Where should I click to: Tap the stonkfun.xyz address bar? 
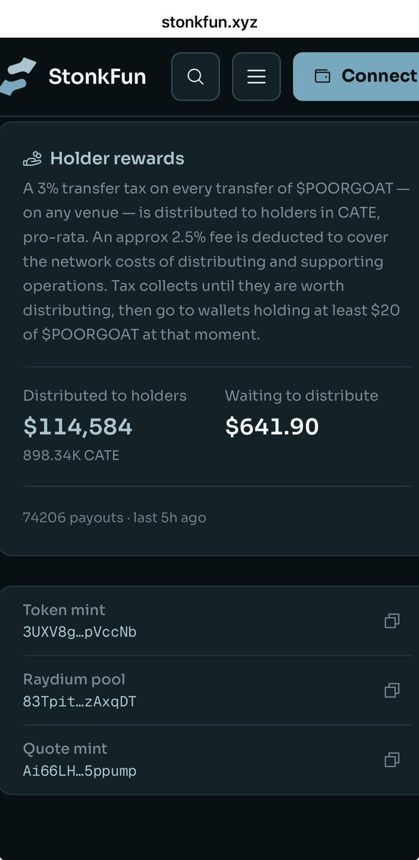pyautogui.click(x=209, y=22)
